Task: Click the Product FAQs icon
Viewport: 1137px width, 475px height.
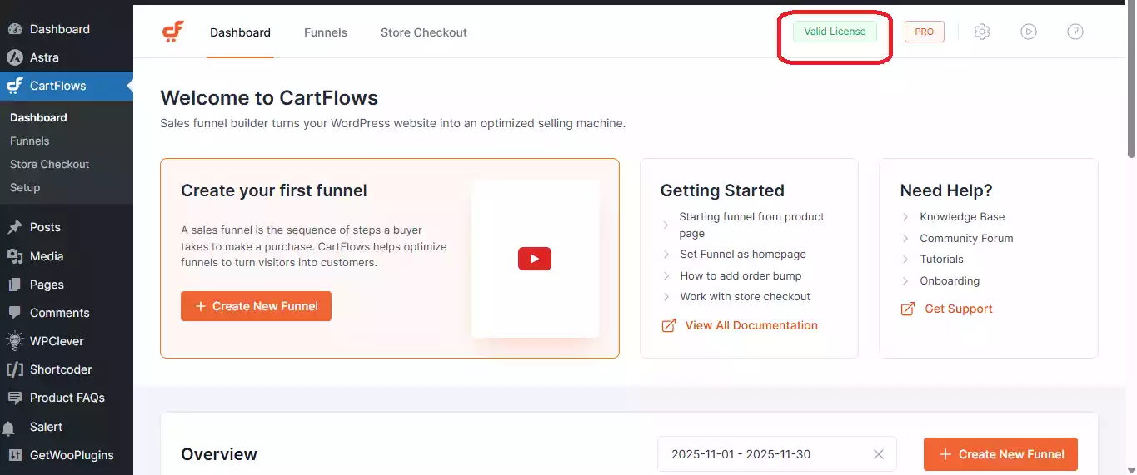Action: point(14,398)
